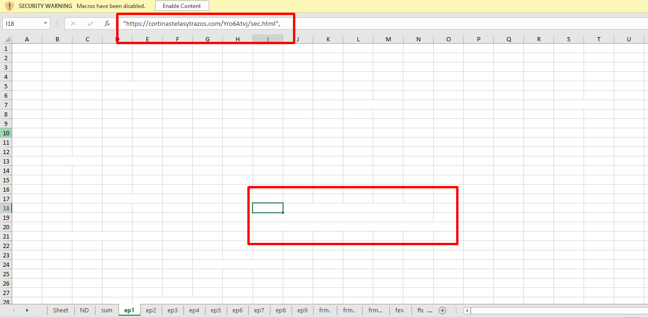Viewport: 648px width, 318px height.
Task: Add a new sheet with plus icon
Action: 442,310
